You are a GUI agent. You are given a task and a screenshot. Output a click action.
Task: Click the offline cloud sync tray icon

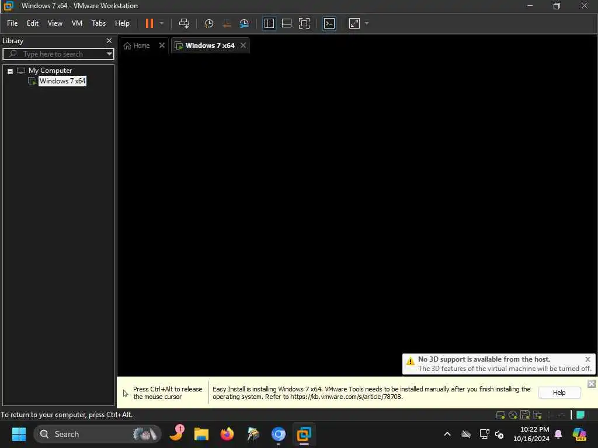pos(466,434)
